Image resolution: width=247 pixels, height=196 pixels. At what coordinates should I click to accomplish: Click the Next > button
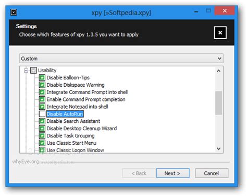tap(172, 173)
